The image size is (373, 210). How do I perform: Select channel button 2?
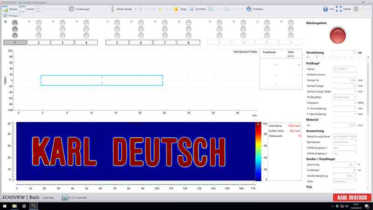pyautogui.click(x=39, y=42)
